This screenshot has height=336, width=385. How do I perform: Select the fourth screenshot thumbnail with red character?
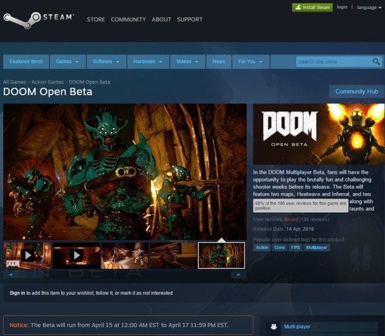(x=173, y=255)
